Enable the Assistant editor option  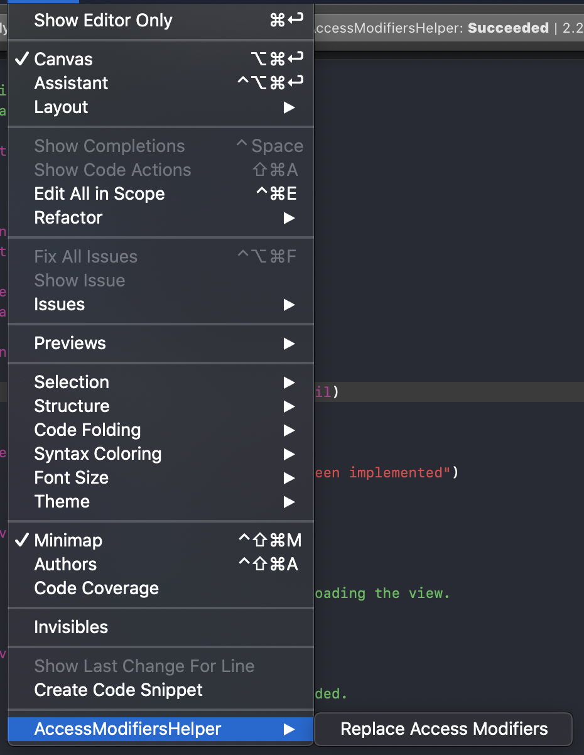click(71, 83)
